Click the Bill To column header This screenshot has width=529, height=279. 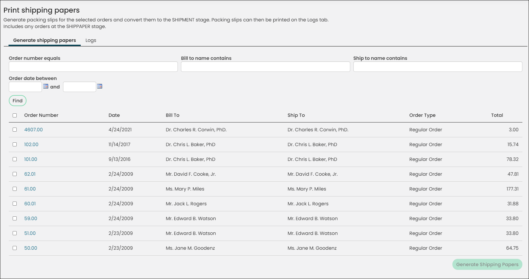[172, 115]
